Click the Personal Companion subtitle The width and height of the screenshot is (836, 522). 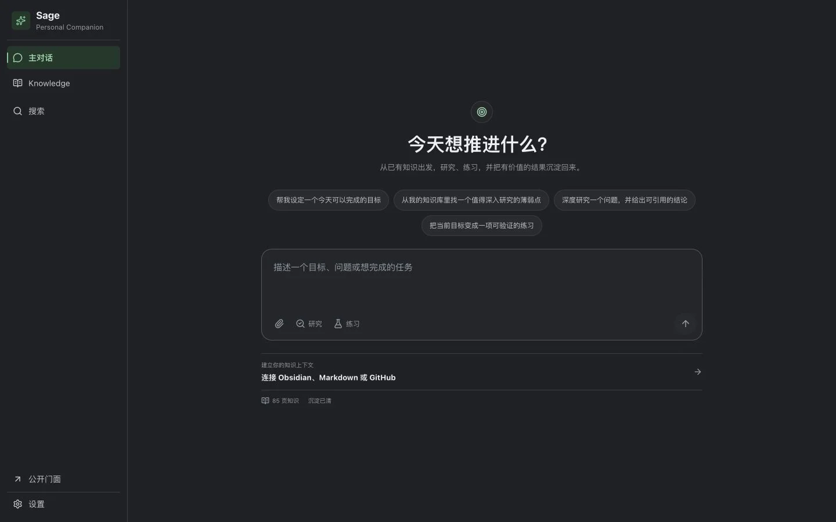[x=70, y=27]
